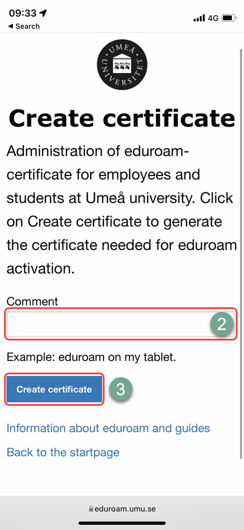
Task: Focus the Comment text field
Action: click(120, 325)
